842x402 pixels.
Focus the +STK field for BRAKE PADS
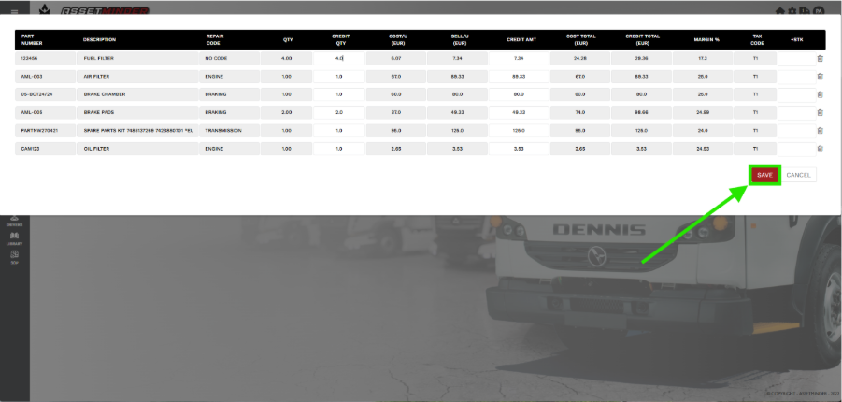click(797, 112)
